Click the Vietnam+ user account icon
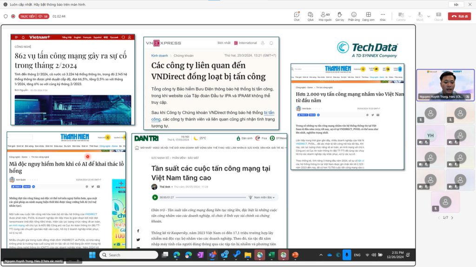 point(130,37)
